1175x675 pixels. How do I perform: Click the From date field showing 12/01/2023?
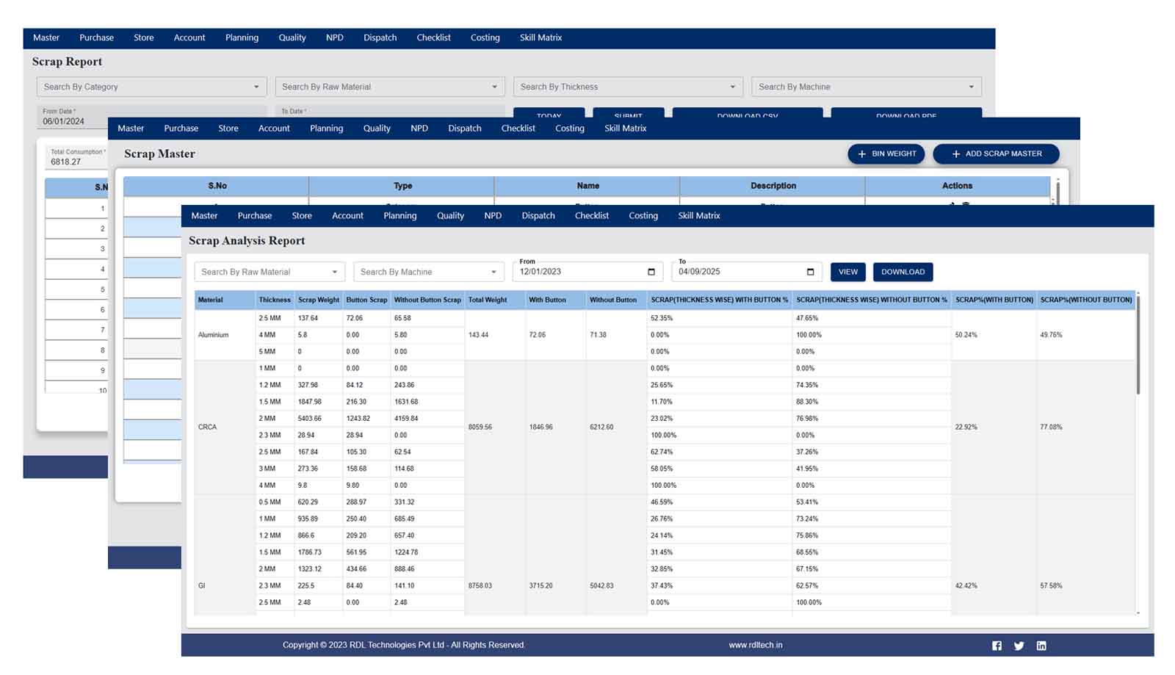coord(573,271)
